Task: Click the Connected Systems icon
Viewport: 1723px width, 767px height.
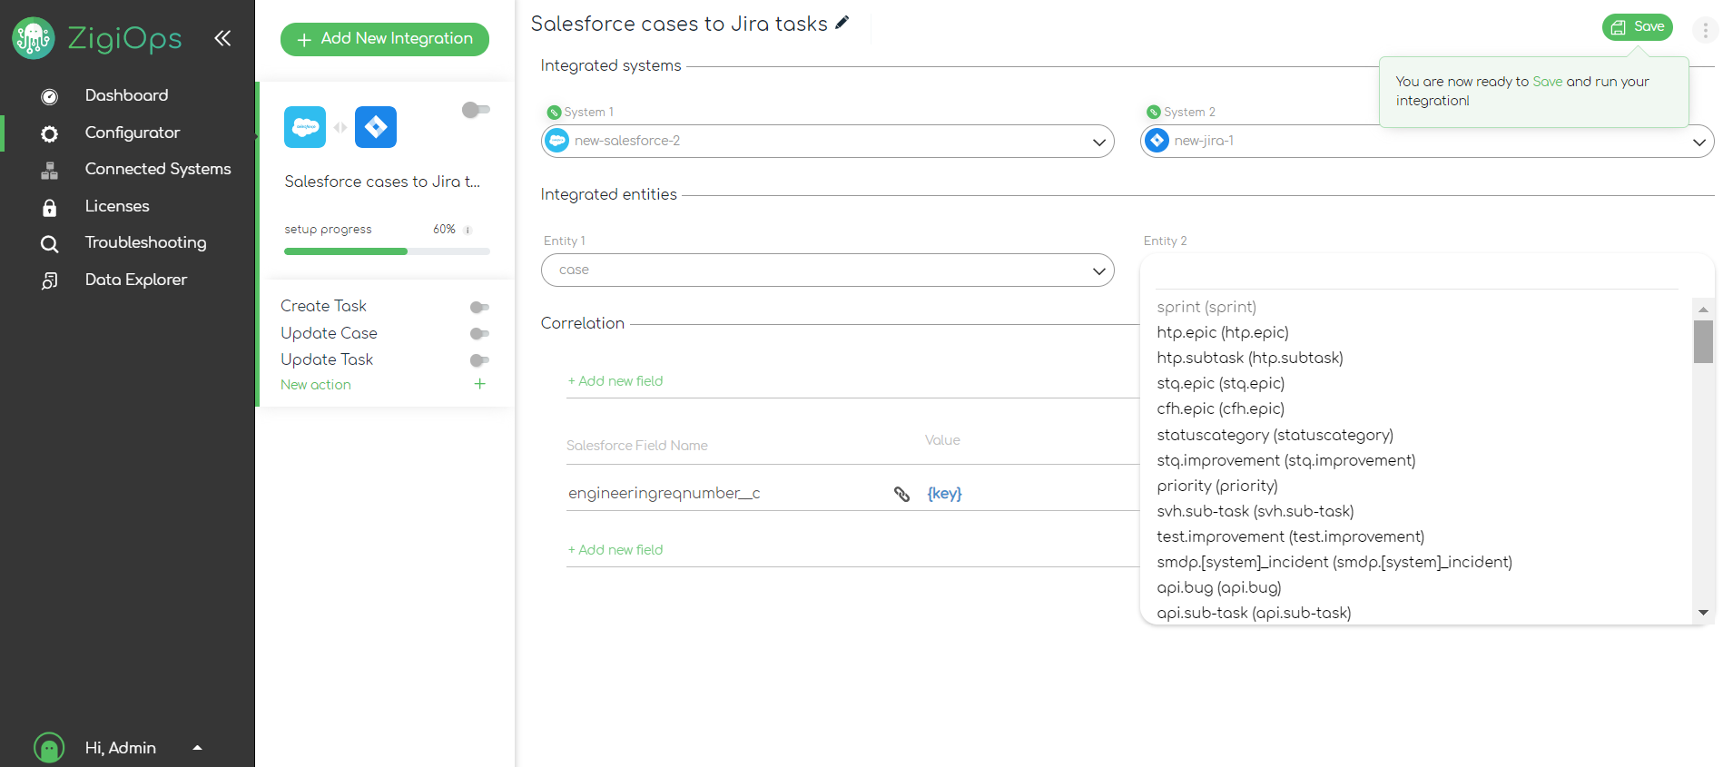Action: tap(50, 170)
